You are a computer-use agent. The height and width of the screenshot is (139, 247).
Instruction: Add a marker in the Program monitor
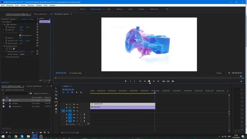pyautogui.click(x=125, y=81)
